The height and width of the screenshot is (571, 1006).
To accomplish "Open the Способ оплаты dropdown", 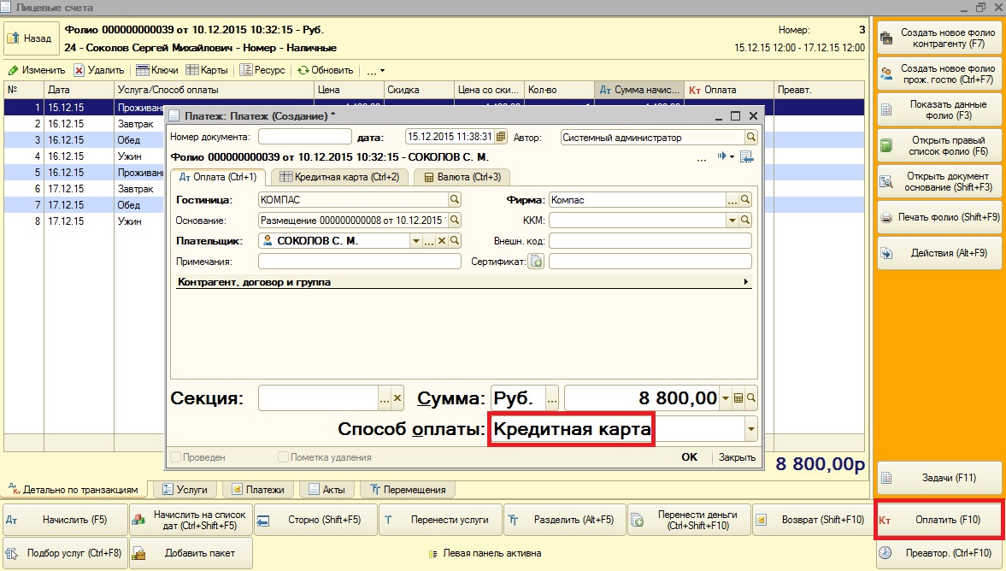I will point(750,429).
